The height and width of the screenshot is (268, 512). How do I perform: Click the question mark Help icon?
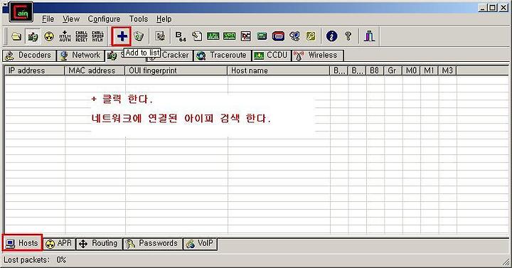pos(348,36)
